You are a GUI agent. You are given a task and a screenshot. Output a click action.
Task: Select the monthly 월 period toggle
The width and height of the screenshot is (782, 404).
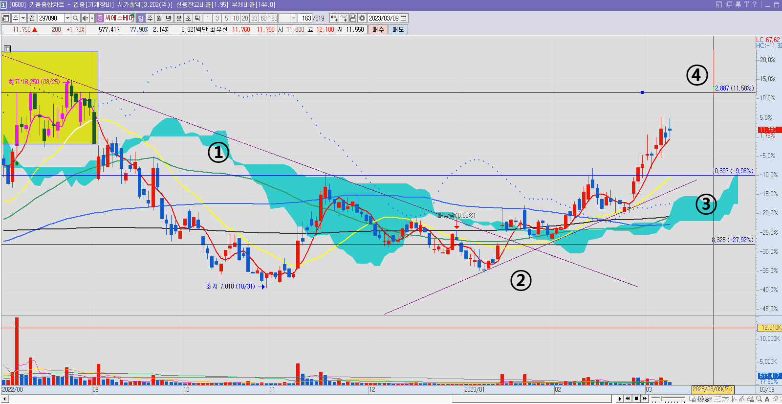point(159,18)
